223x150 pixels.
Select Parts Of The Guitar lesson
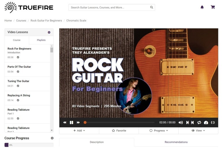coord(27,70)
